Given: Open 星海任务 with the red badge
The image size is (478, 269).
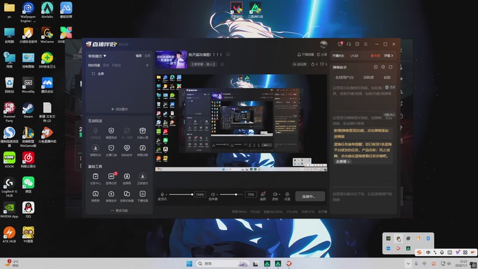Looking at the screenshot, I should click(x=111, y=179).
